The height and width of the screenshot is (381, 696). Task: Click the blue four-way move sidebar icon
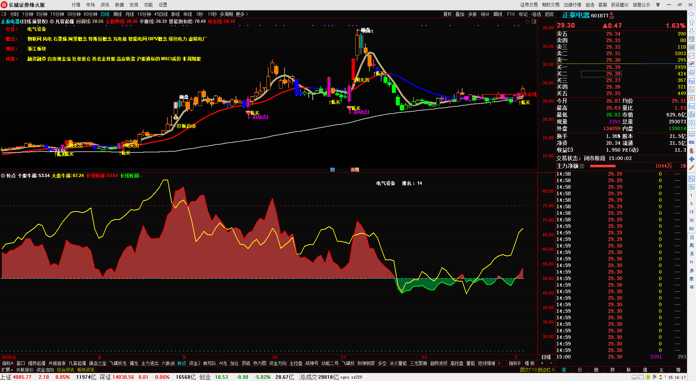coord(691,159)
